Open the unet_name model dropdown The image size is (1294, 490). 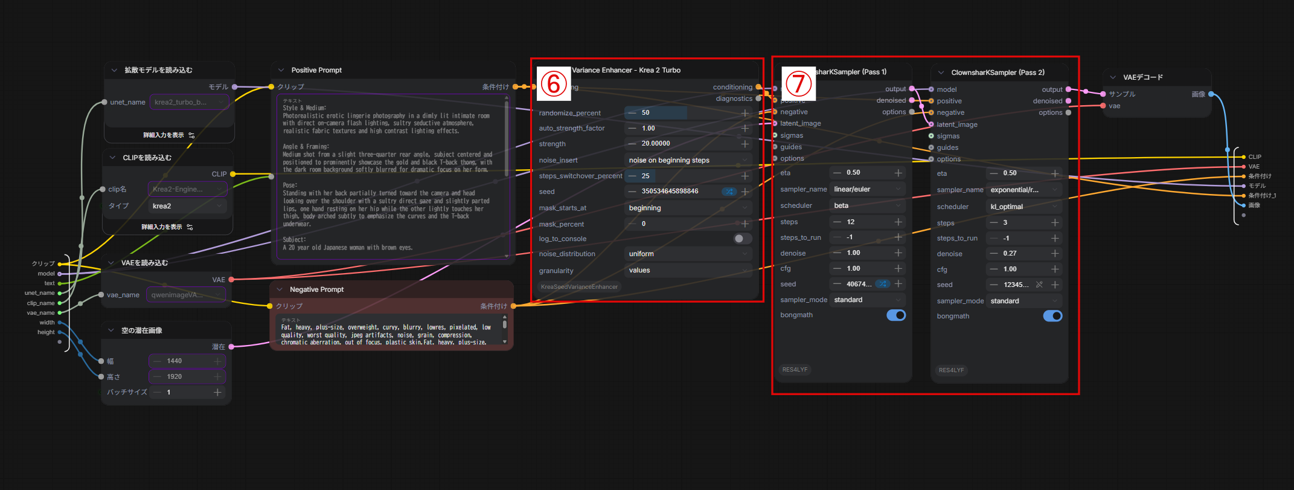click(x=189, y=102)
